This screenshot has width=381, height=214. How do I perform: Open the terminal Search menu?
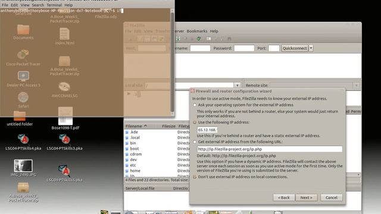pos(38,5)
